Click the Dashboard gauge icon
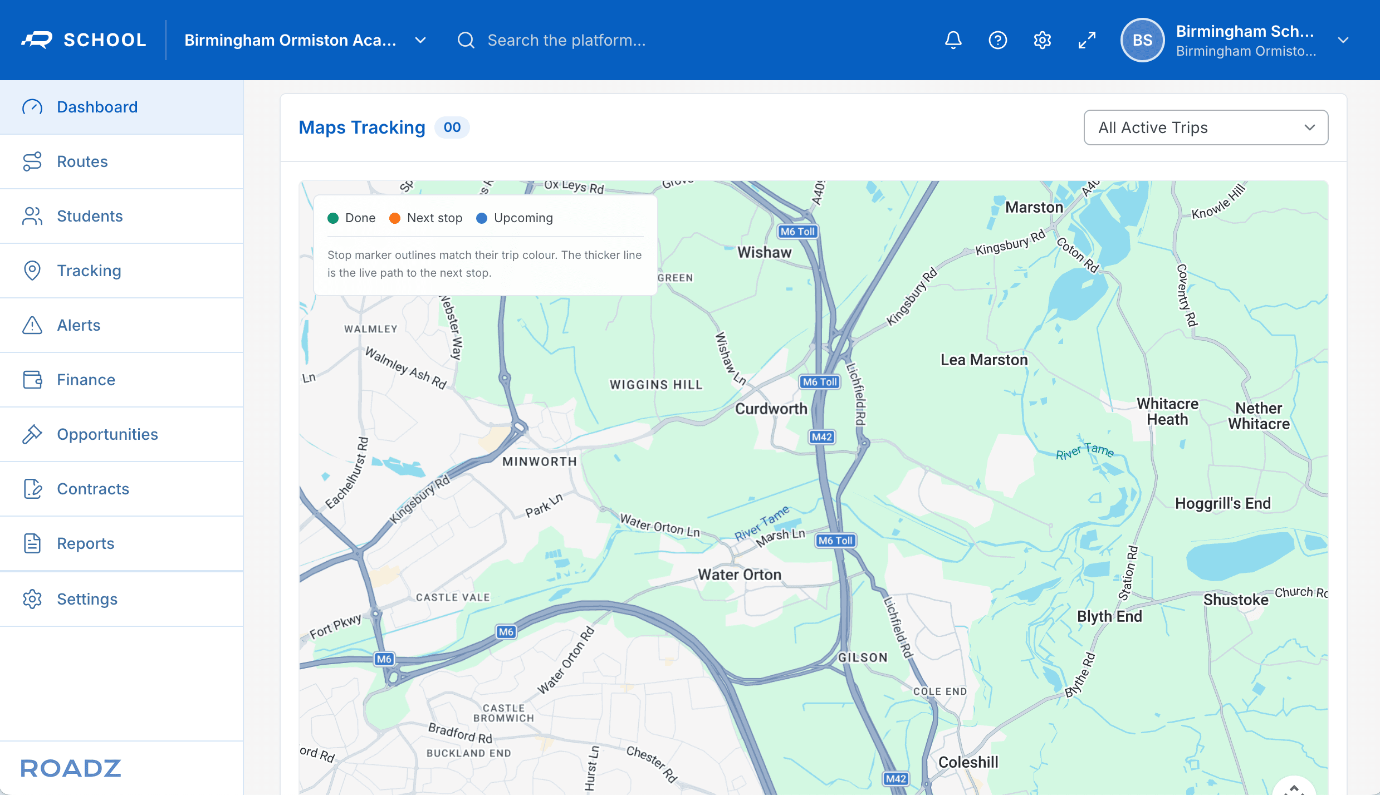Viewport: 1380px width, 795px height. tap(32, 107)
